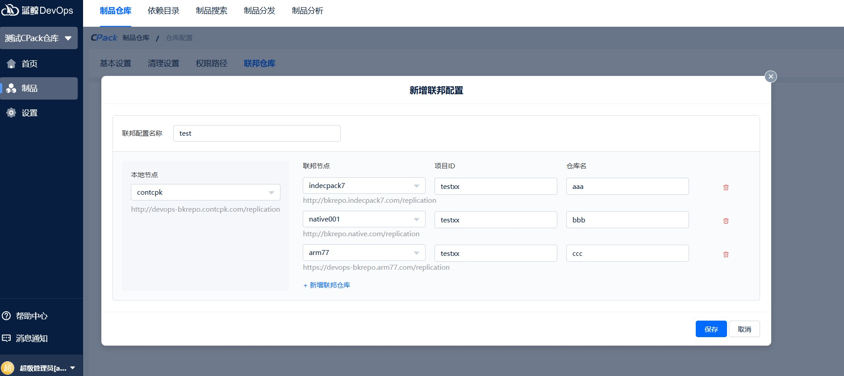
Task: Remove the arm77 federation row
Action: [726, 255]
